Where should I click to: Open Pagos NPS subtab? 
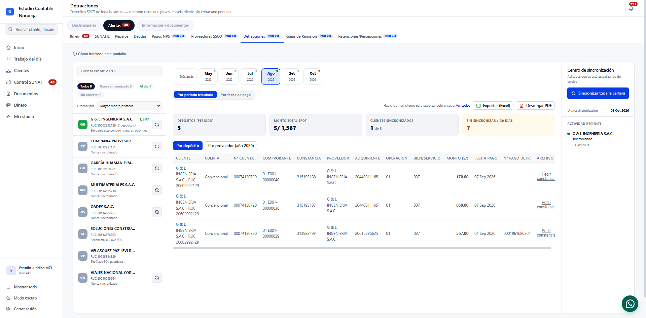point(168,36)
